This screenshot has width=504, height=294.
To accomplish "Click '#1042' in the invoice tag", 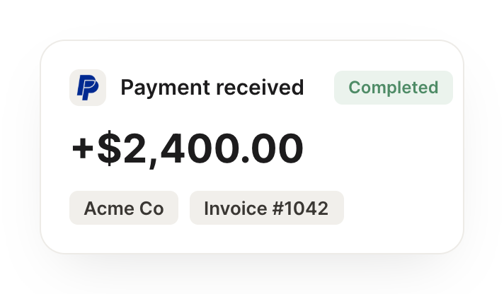I will 300,208.
